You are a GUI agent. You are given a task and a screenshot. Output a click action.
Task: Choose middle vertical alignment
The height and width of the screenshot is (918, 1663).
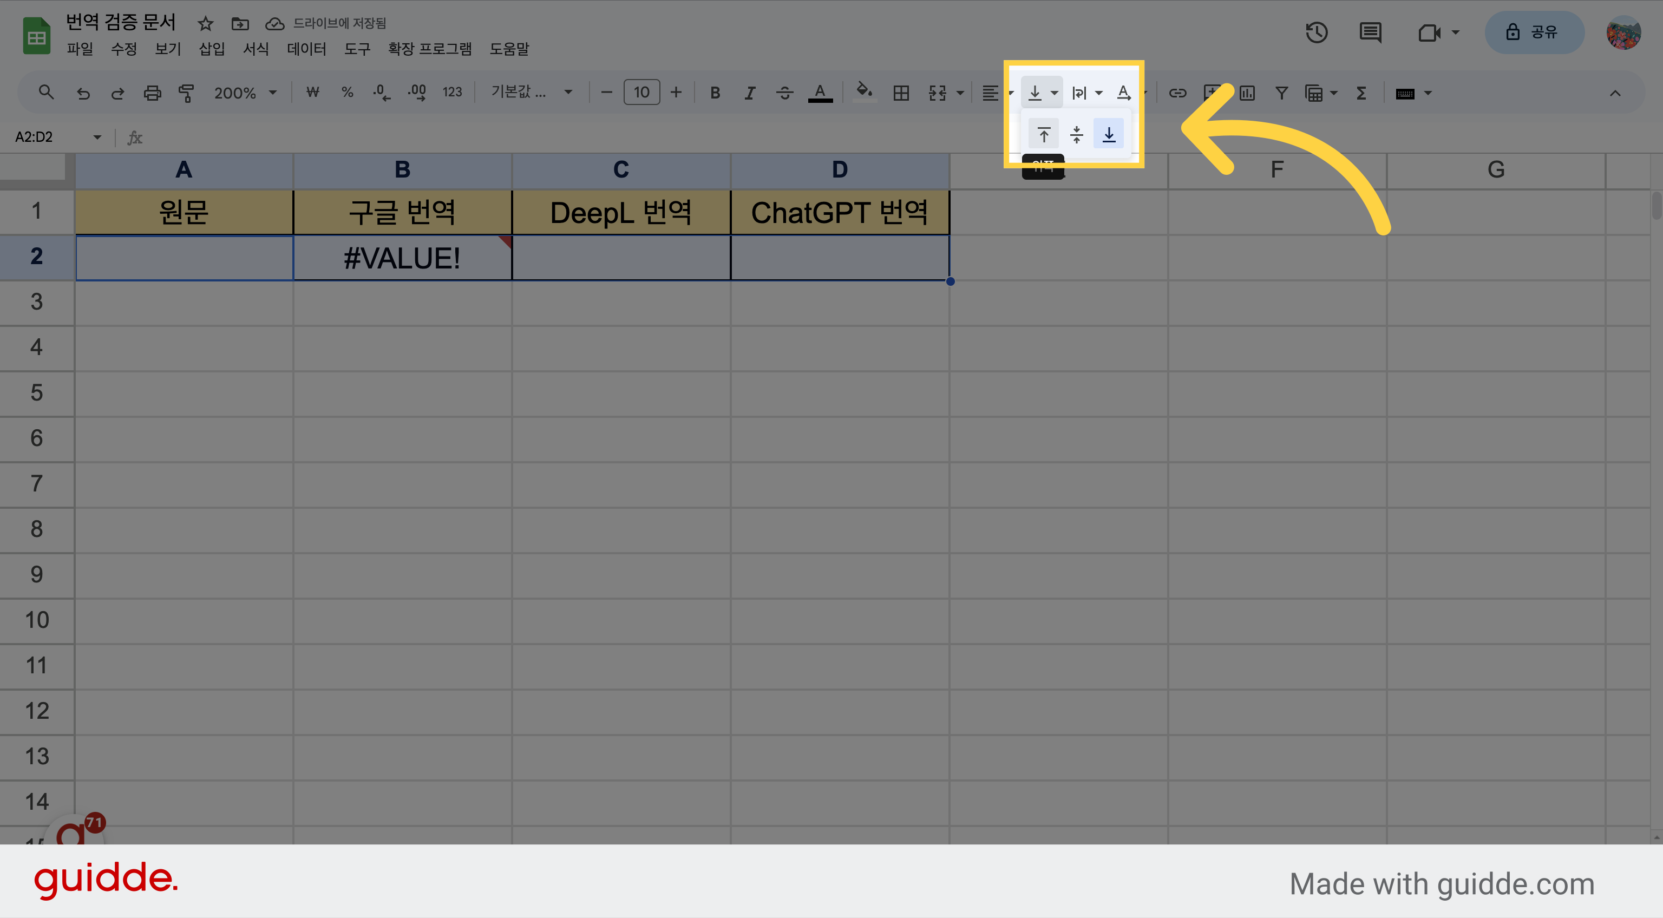click(1076, 134)
